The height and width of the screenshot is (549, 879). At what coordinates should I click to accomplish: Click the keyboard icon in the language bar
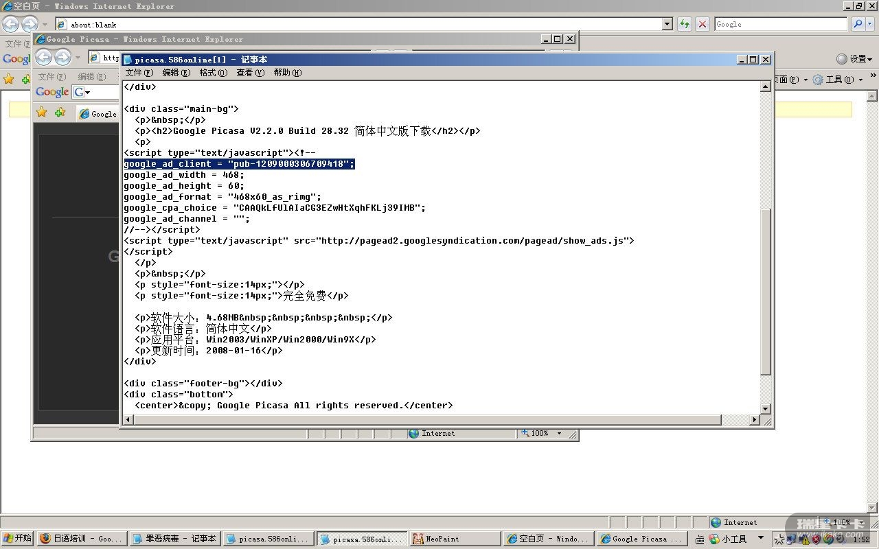coord(700,539)
